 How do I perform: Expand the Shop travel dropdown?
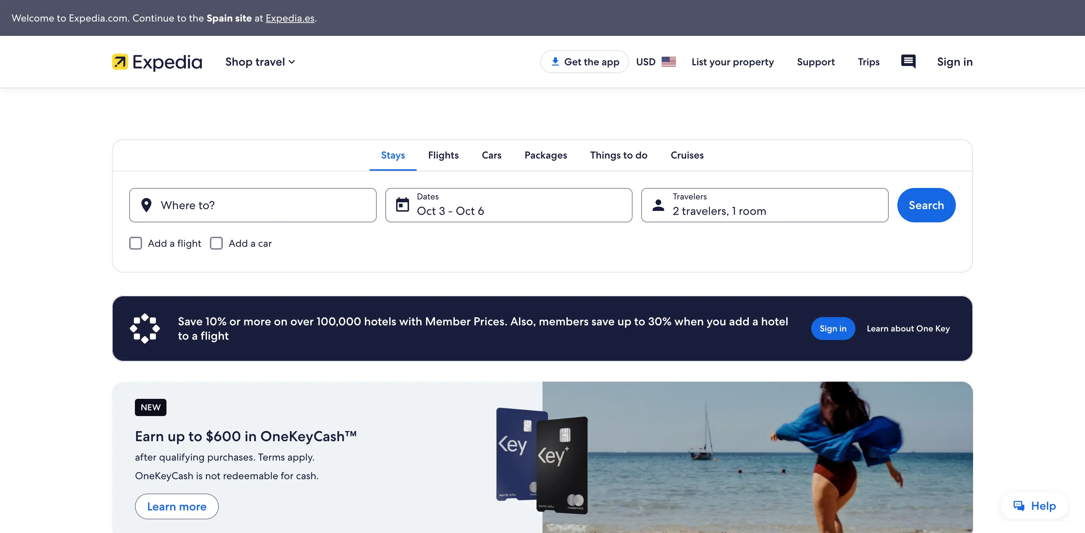point(260,62)
